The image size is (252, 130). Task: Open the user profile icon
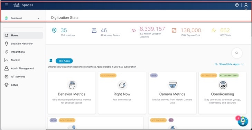pos(246,5)
